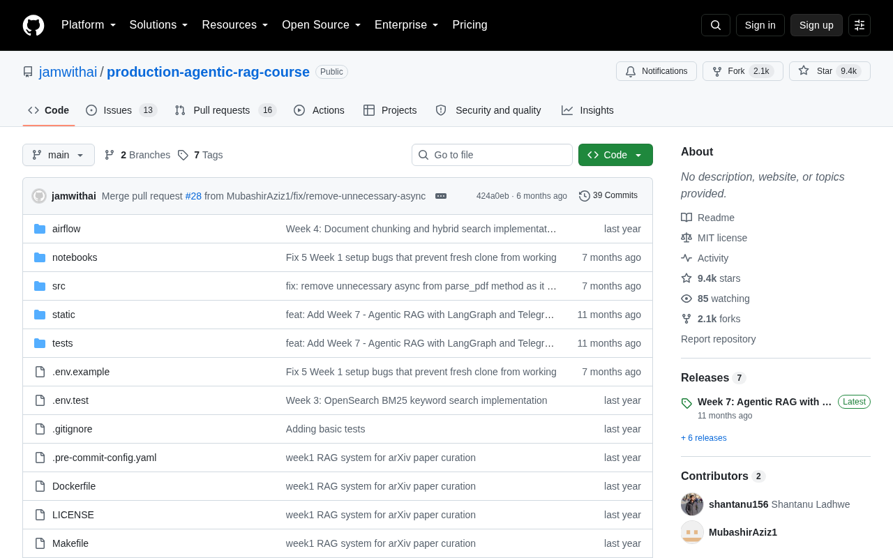The height and width of the screenshot is (558, 893).
Task: View the 2.1k forks link
Action: pos(711,319)
